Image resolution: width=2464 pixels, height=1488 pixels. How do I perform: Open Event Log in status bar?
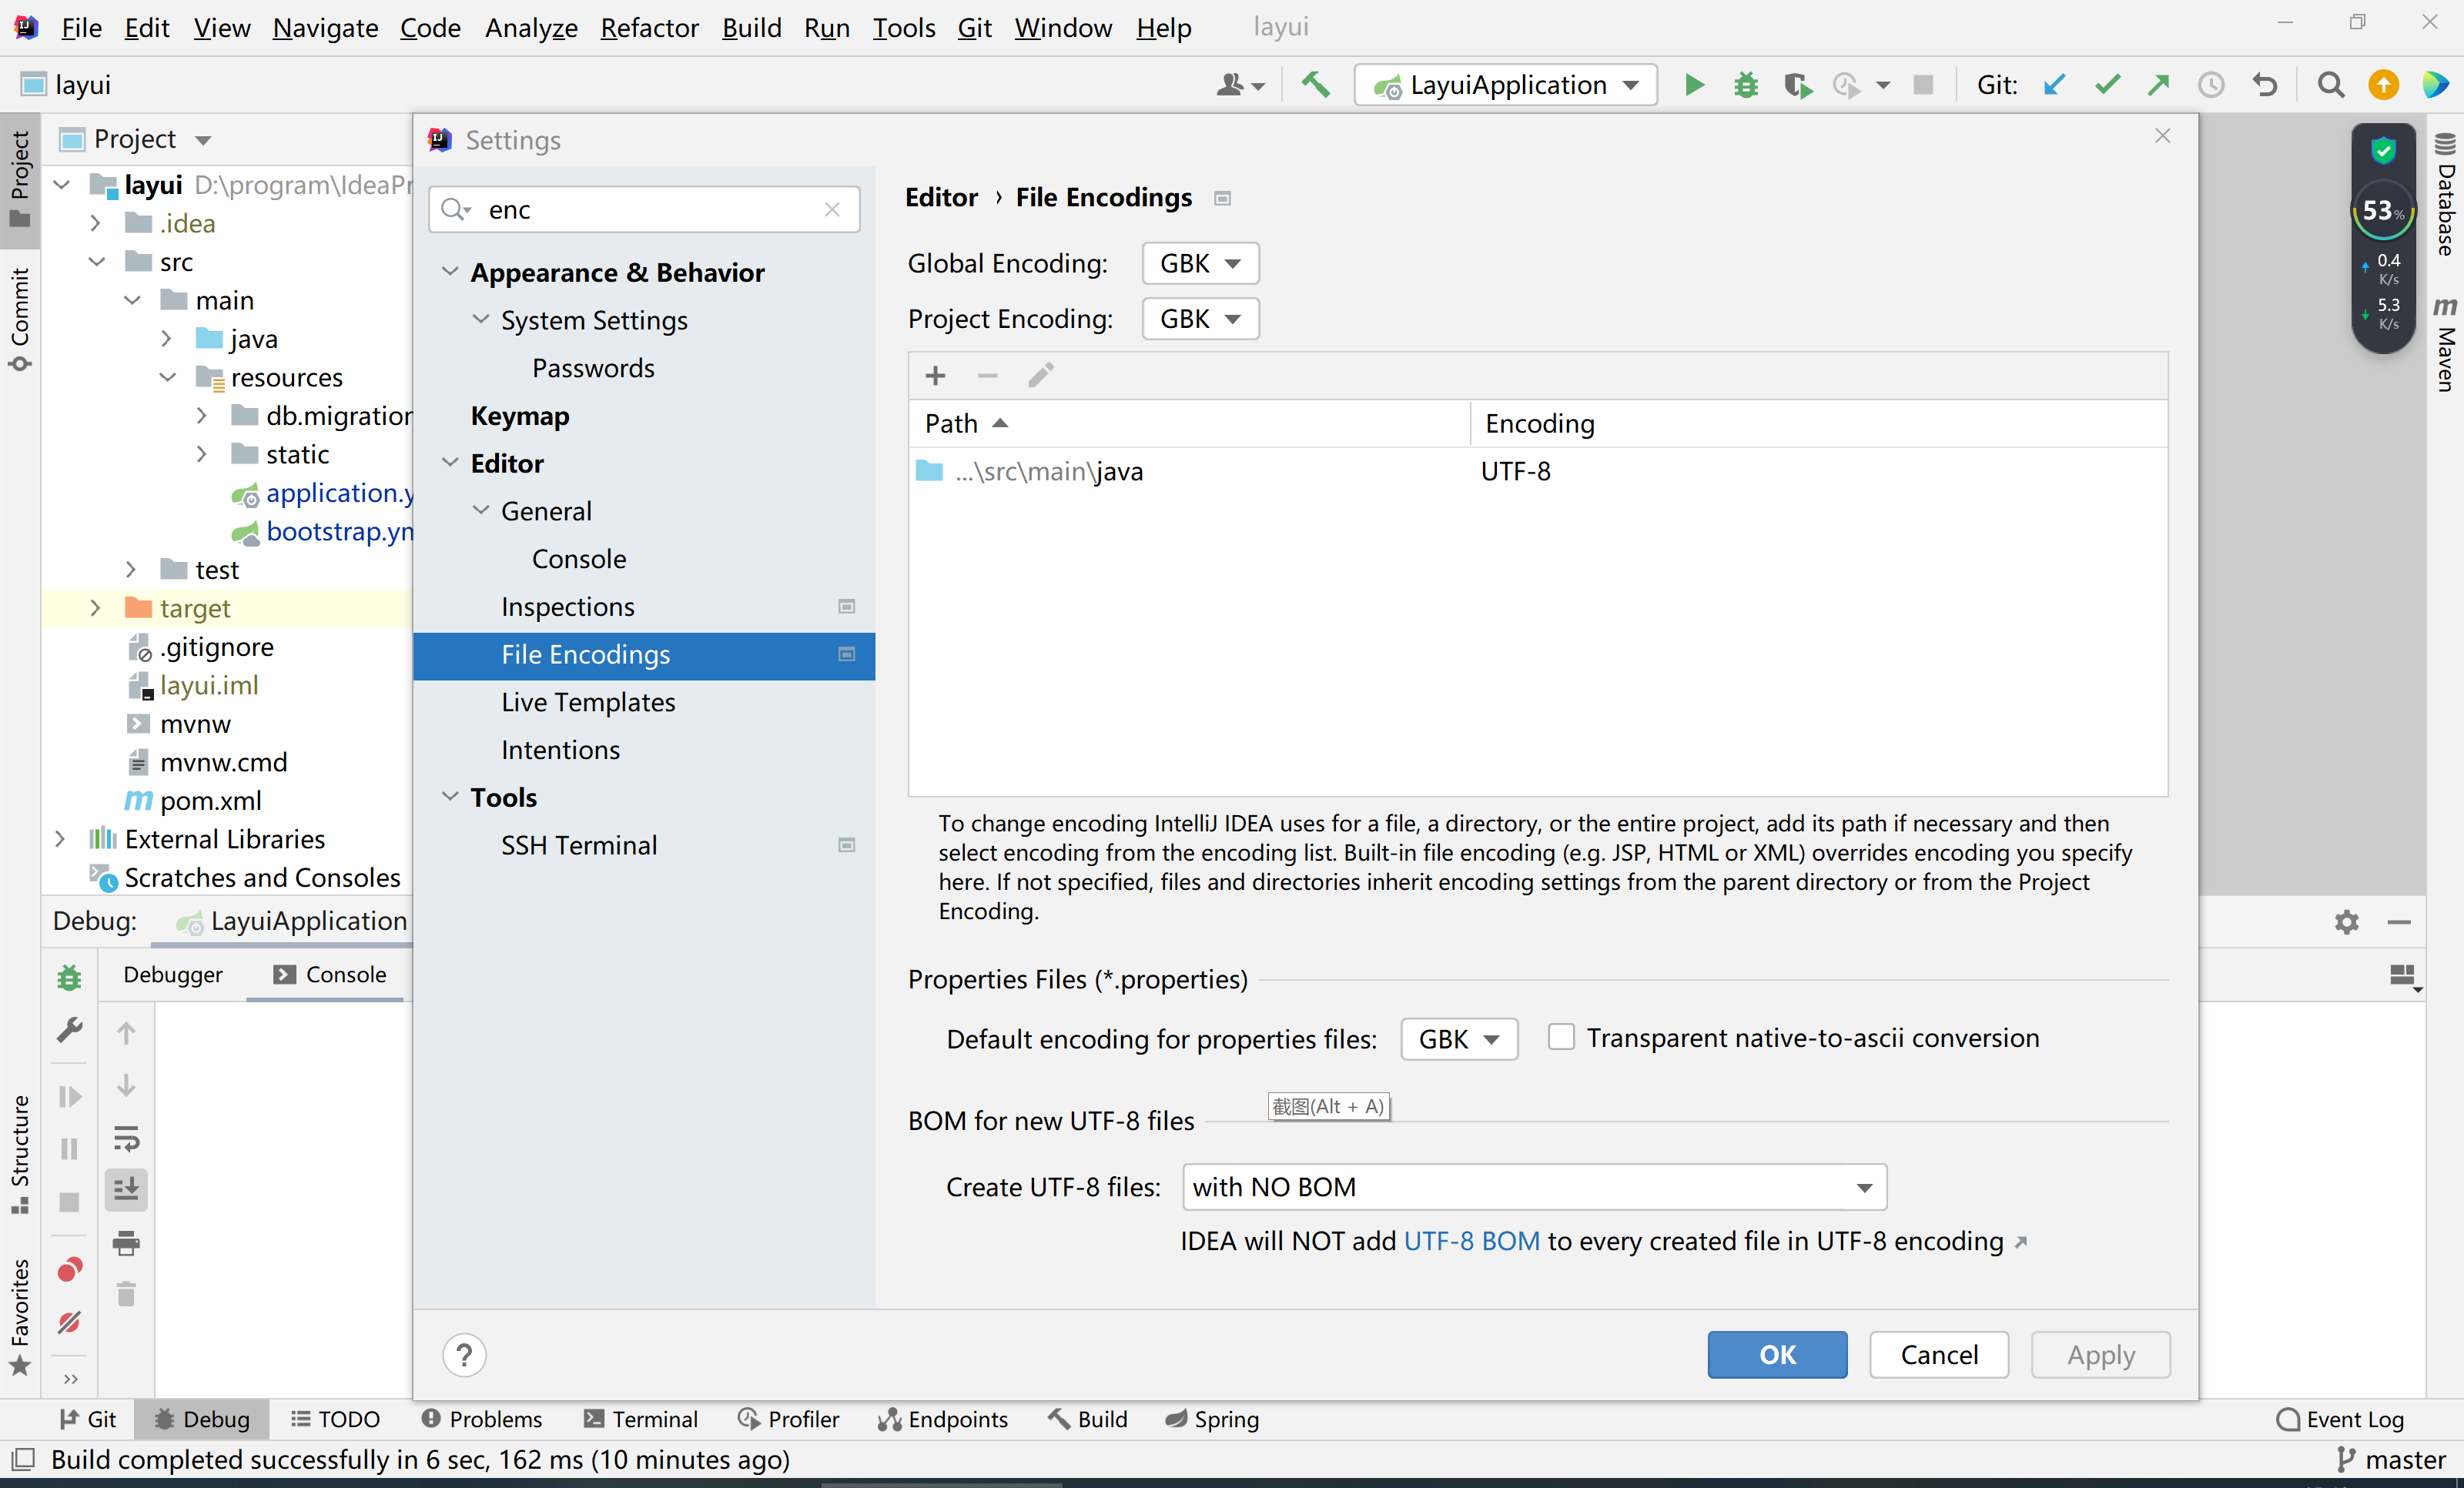coord(2340,1419)
